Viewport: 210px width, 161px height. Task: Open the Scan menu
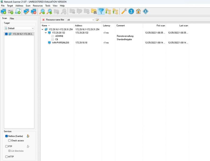(x=28, y=6)
